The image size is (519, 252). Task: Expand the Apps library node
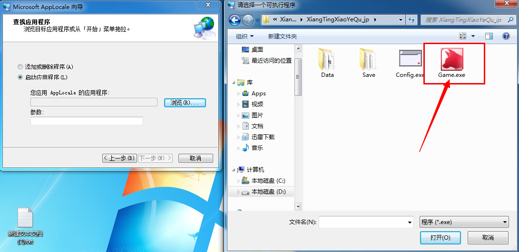pos(238,93)
